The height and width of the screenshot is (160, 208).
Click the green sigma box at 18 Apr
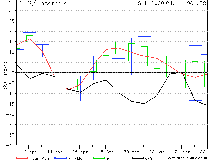(x=106, y=49)
